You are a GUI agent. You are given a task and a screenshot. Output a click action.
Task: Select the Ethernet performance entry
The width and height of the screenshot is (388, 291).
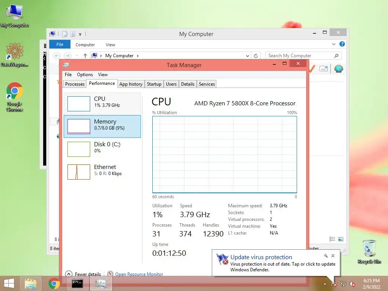point(102,172)
